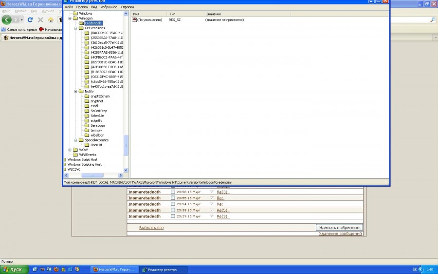Open Правка menu in Редактор реестра
Viewport: 438px width, 274px height.
82,7
